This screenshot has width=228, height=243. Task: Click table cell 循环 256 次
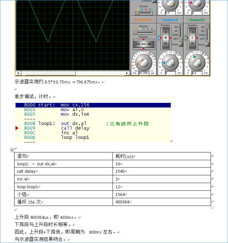click(64, 202)
